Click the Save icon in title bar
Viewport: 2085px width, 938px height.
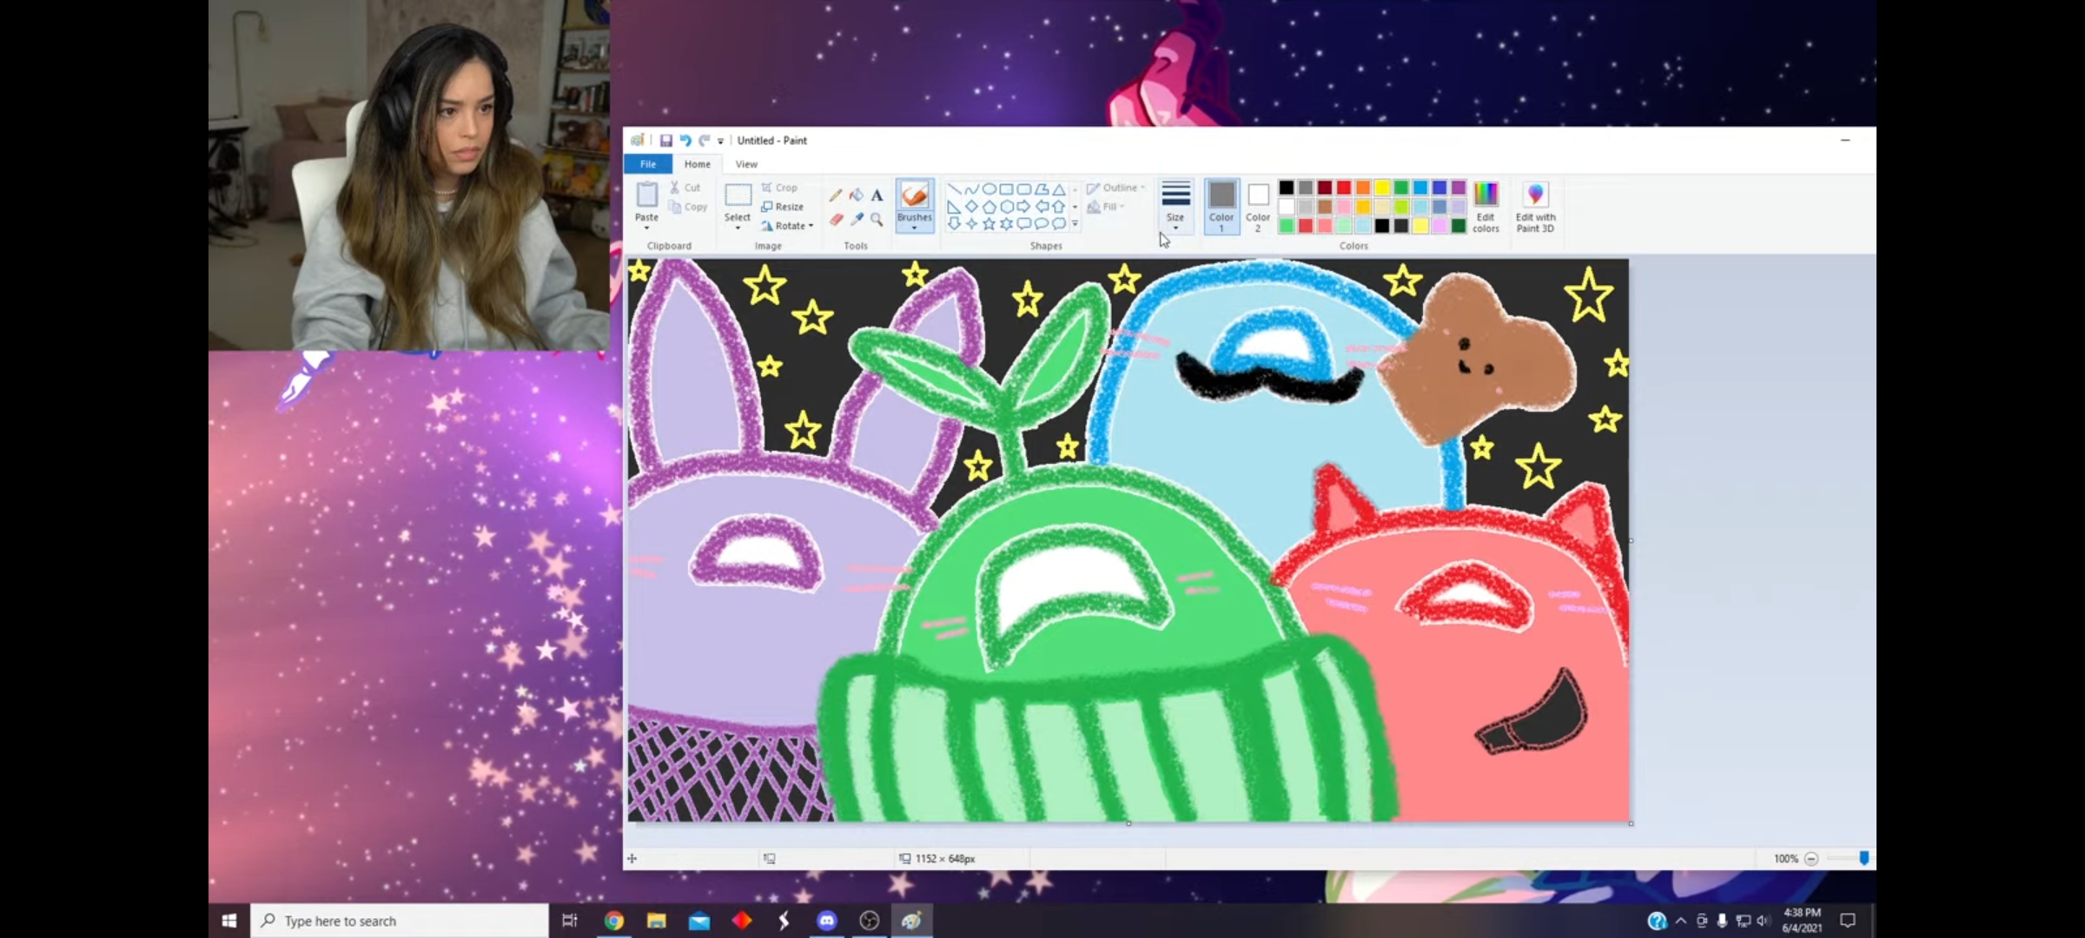[x=665, y=141]
